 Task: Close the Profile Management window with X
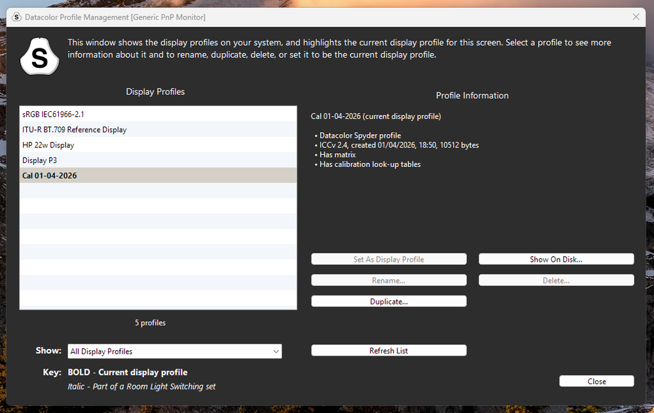pyautogui.click(x=636, y=16)
